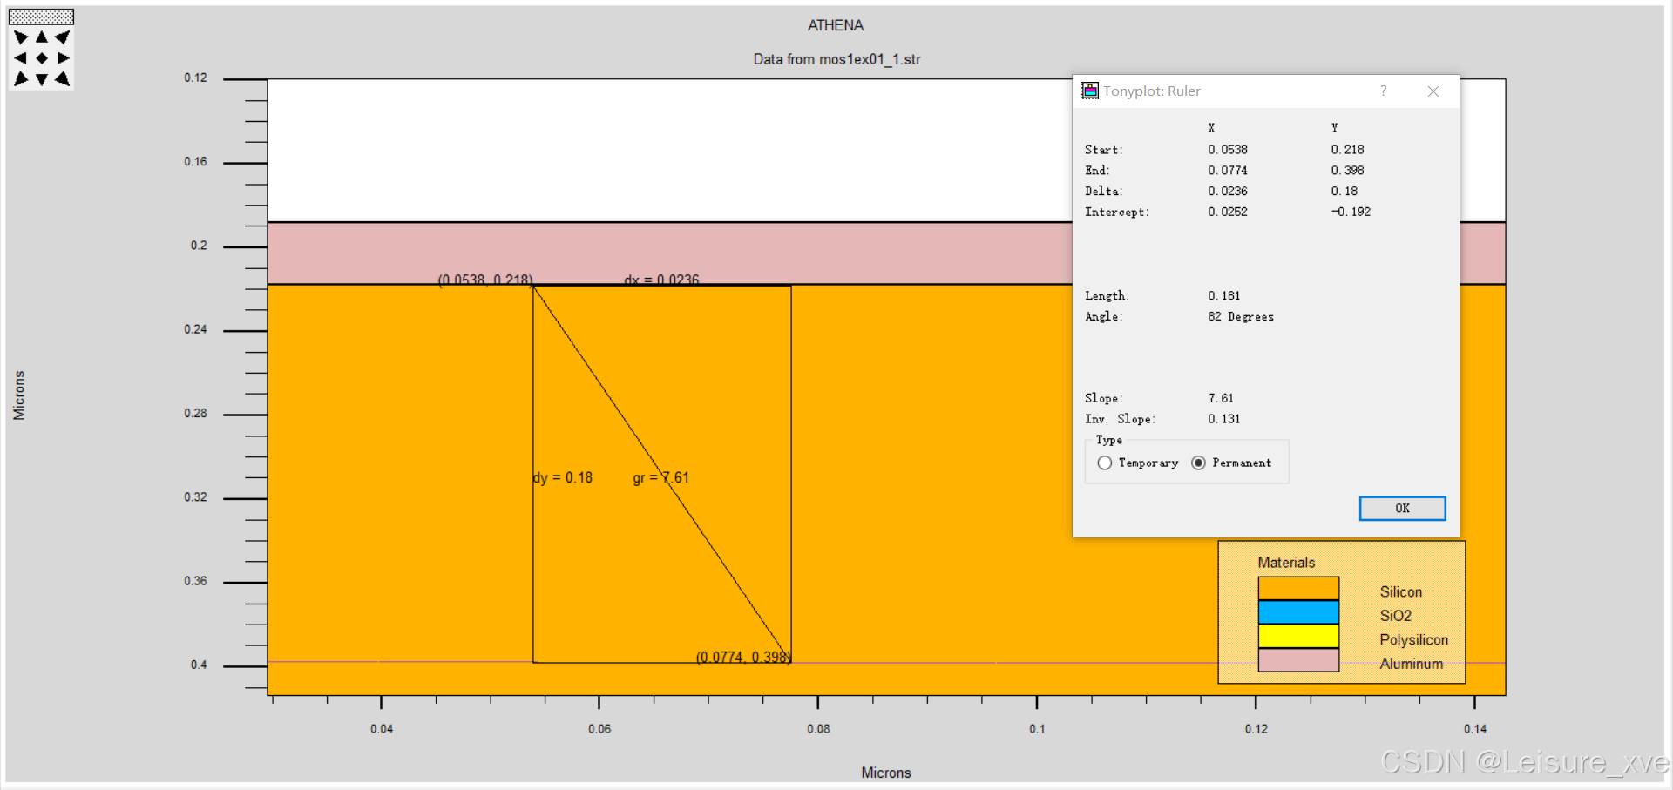Image resolution: width=1673 pixels, height=790 pixels.
Task: Click the End Y value 0.398
Action: tap(1347, 171)
